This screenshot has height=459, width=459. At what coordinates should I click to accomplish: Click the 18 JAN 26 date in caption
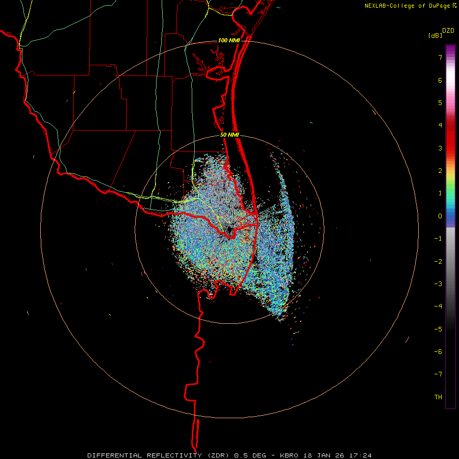pos(324,455)
